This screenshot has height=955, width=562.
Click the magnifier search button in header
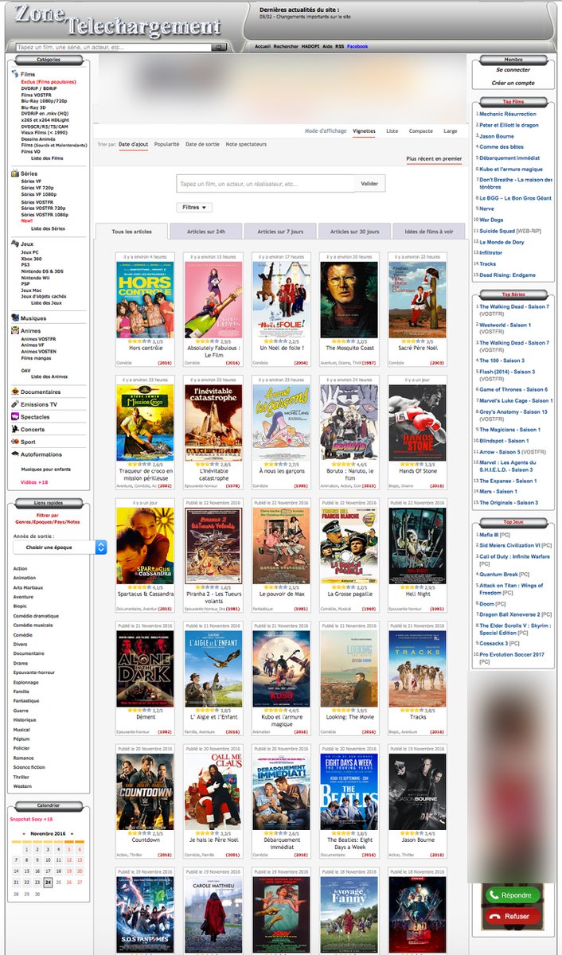click(220, 48)
